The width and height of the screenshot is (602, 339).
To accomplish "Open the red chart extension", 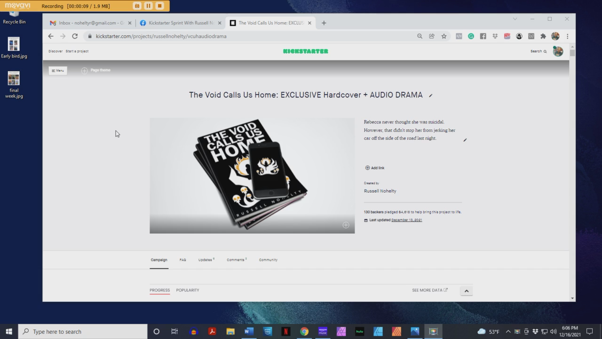I will tap(507, 36).
